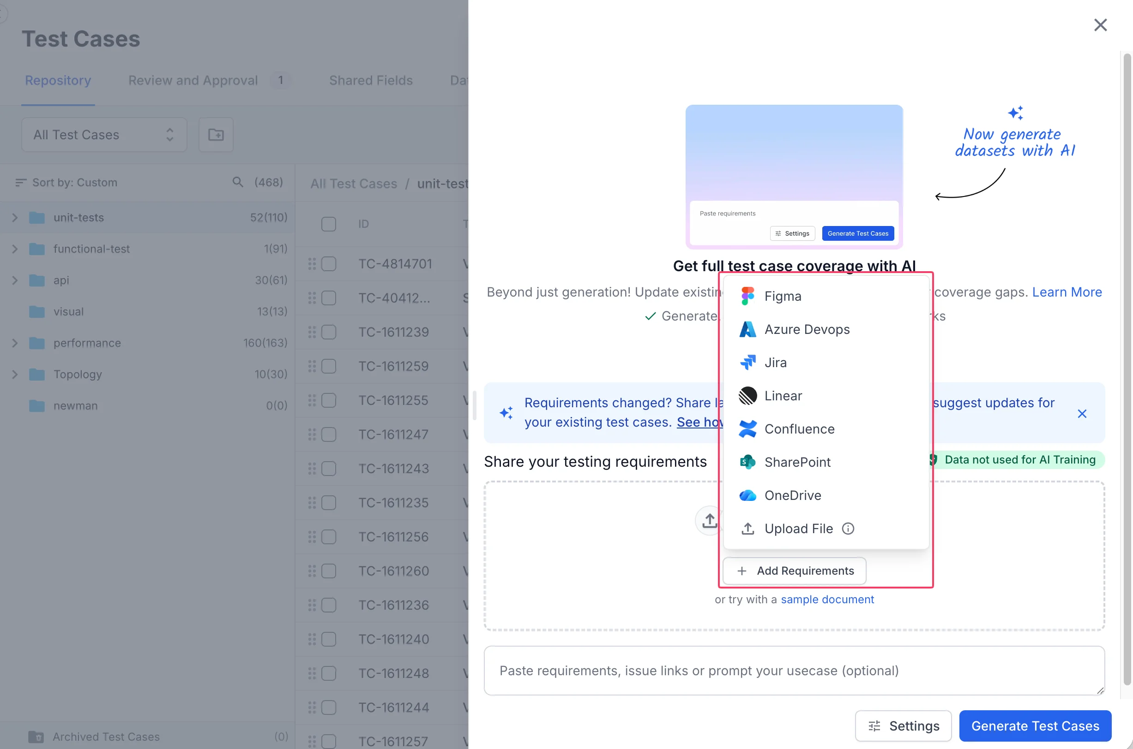Click the drag handle of TC-1611260
1133x749 pixels.
click(x=312, y=571)
